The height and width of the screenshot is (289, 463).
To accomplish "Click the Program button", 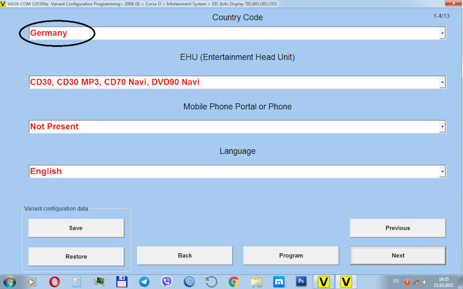I will point(291,255).
